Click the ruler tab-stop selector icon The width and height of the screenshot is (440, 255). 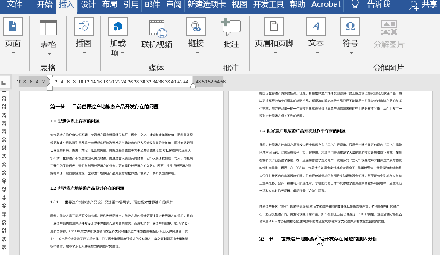[4, 83]
